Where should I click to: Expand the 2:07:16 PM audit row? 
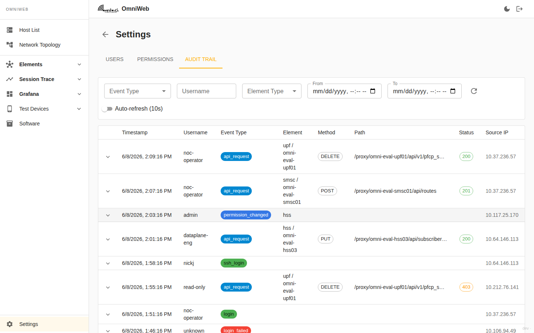108,191
